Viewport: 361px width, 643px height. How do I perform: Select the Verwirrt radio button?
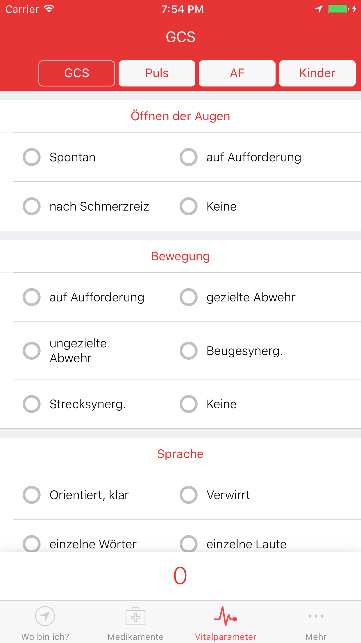click(189, 495)
